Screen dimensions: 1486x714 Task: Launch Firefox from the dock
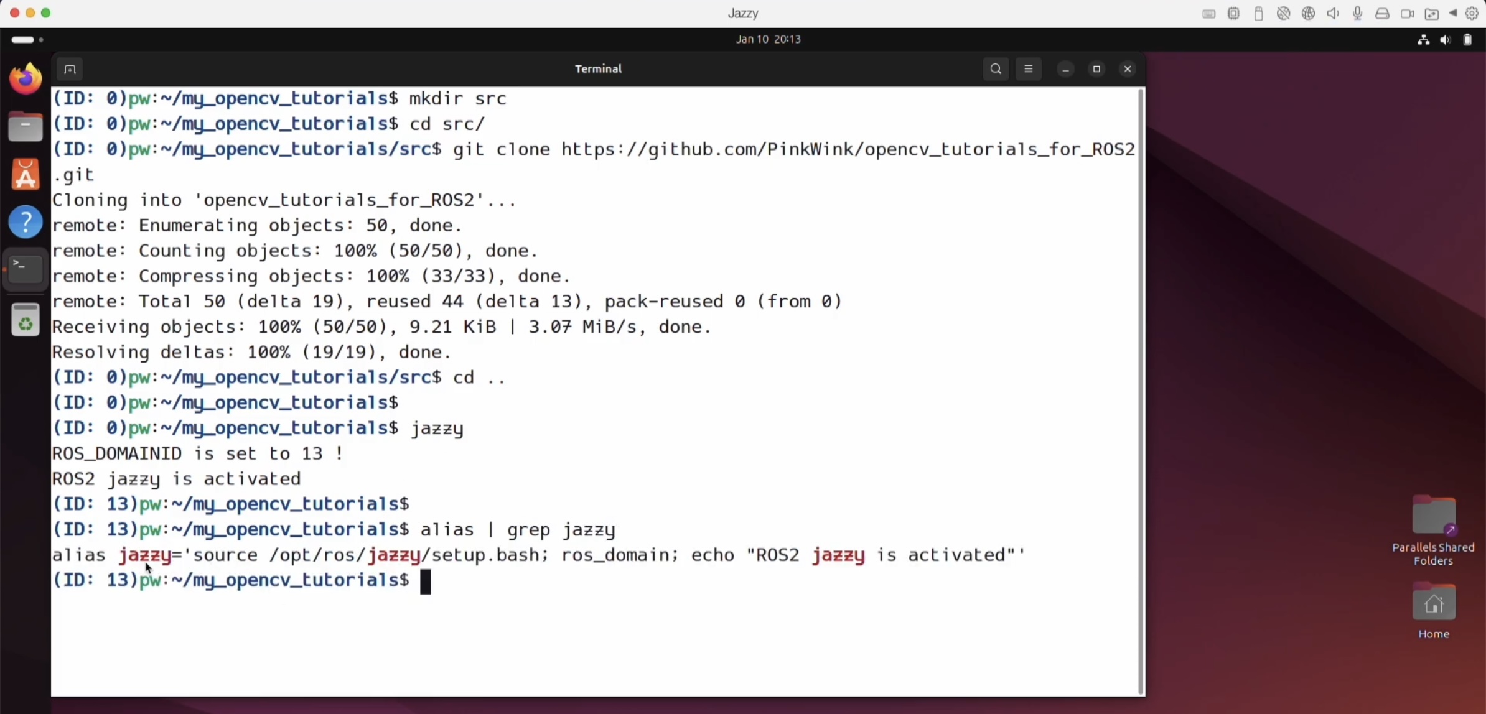point(26,79)
